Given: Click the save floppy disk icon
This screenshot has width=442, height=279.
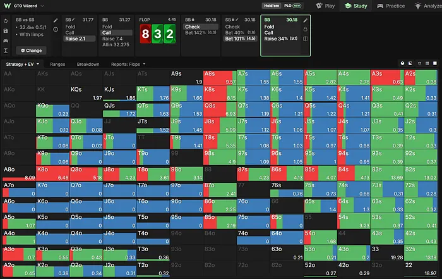Looking at the screenshot, I should tap(6, 31).
